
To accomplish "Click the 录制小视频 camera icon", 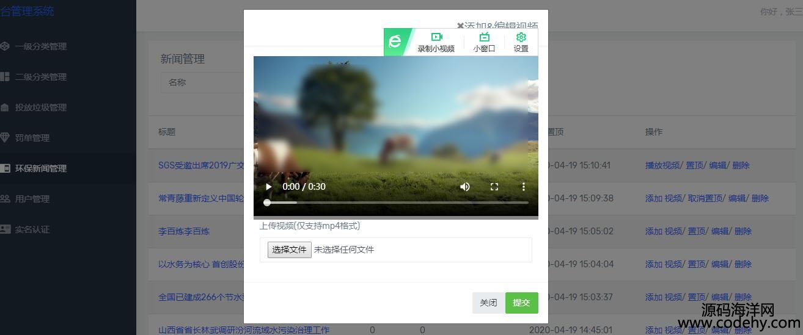I will point(436,37).
